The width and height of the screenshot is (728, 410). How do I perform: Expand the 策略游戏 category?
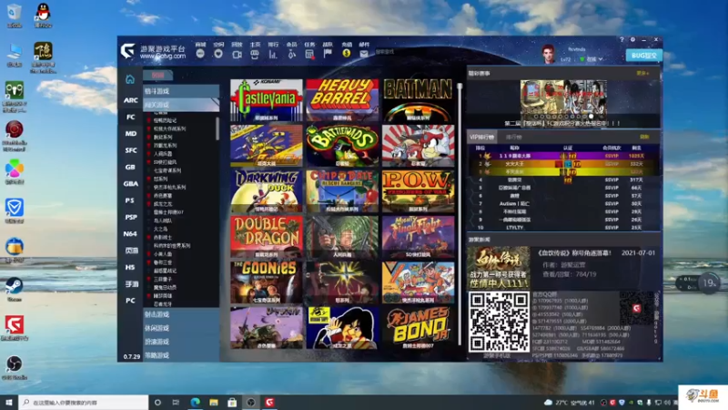(180, 355)
